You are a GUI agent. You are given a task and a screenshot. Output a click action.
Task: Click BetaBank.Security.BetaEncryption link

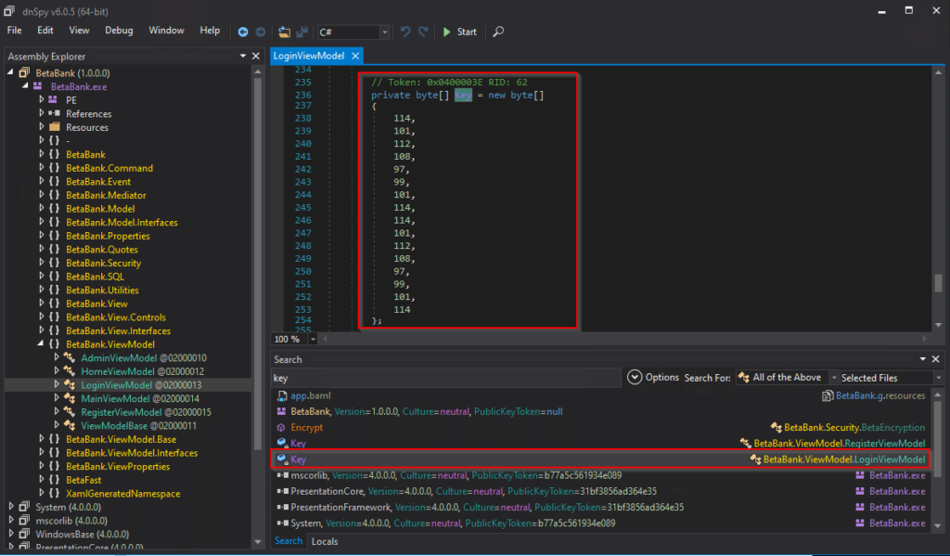(854, 428)
